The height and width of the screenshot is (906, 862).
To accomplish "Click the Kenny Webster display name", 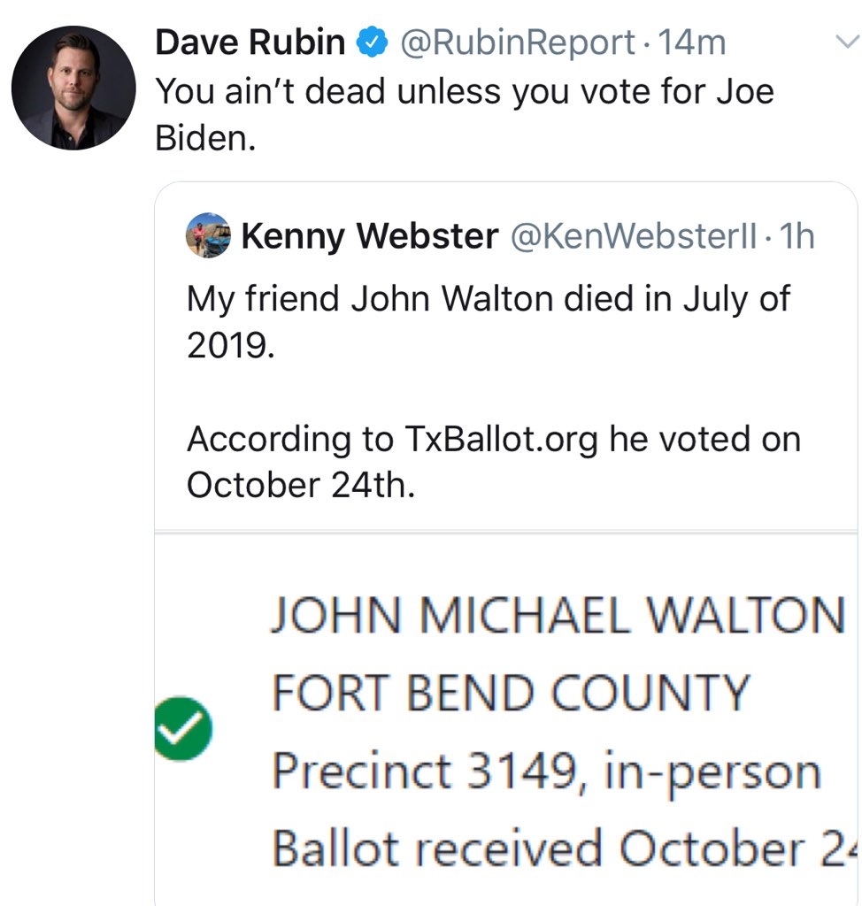I will pyautogui.click(x=369, y=236).
